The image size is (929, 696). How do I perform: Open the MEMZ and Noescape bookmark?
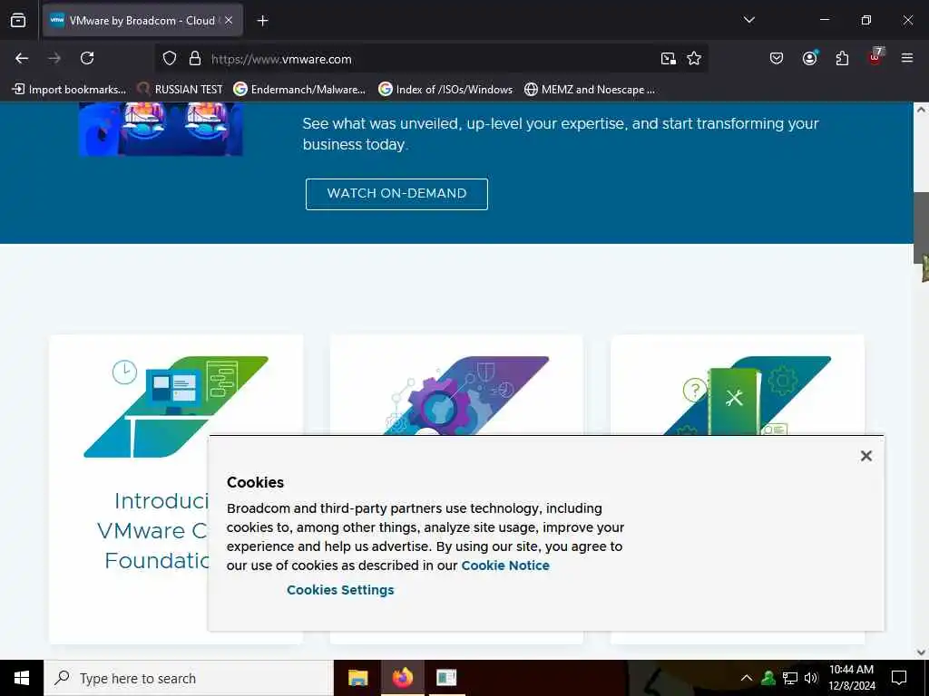tap(590, 90)
